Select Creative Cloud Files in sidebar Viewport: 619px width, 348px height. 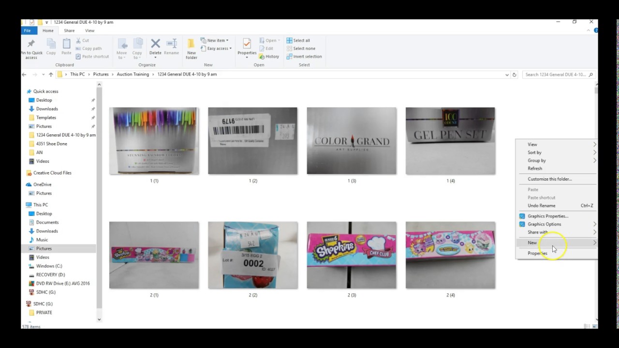click(x=52, y=173)
